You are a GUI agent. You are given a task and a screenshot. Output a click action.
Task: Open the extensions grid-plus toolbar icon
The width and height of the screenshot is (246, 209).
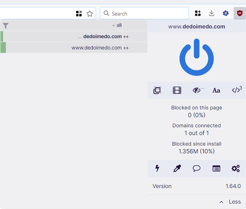(x=198, y=13)
